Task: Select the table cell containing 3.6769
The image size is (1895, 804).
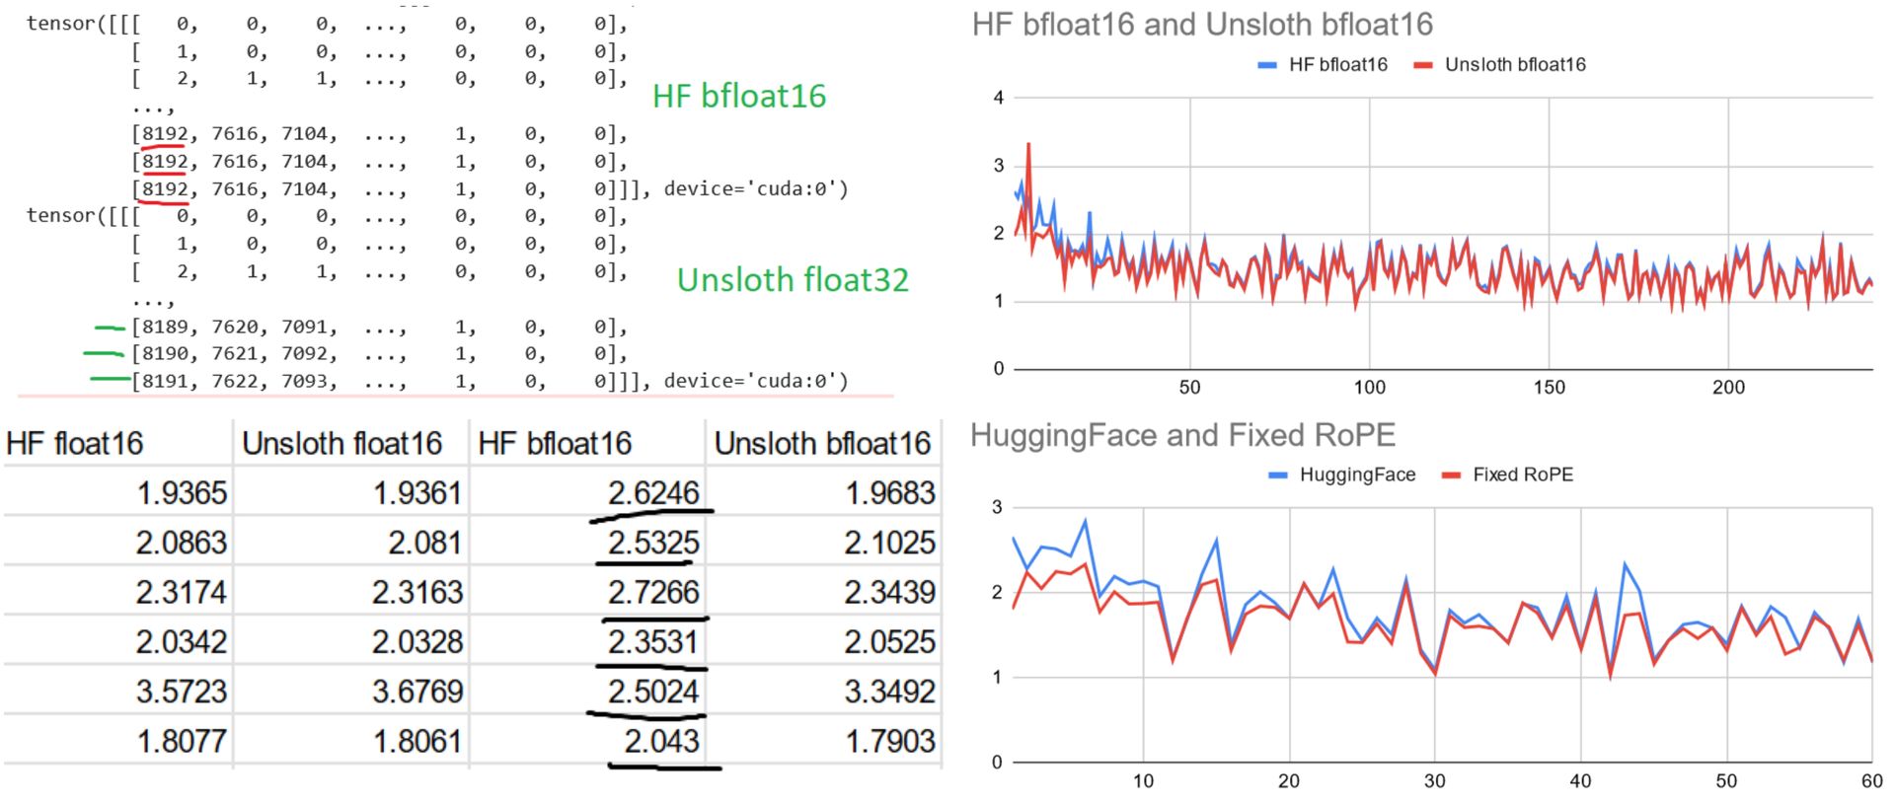Action: tap(417, 692)
